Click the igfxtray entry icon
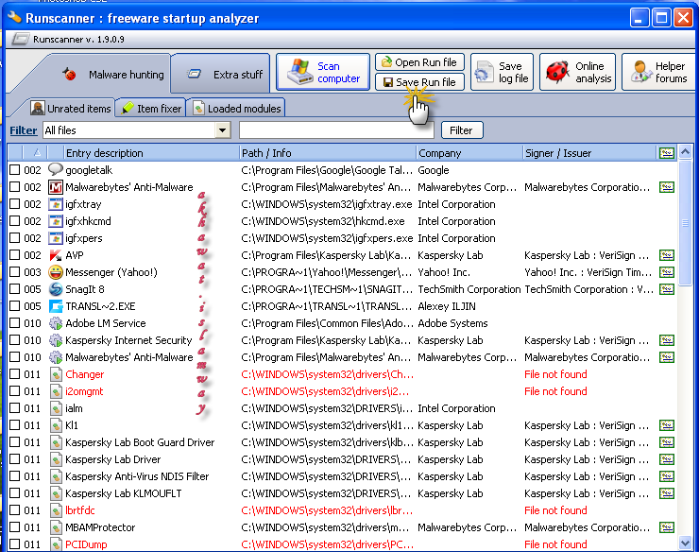Screen dimensions: 699x552 56,204
